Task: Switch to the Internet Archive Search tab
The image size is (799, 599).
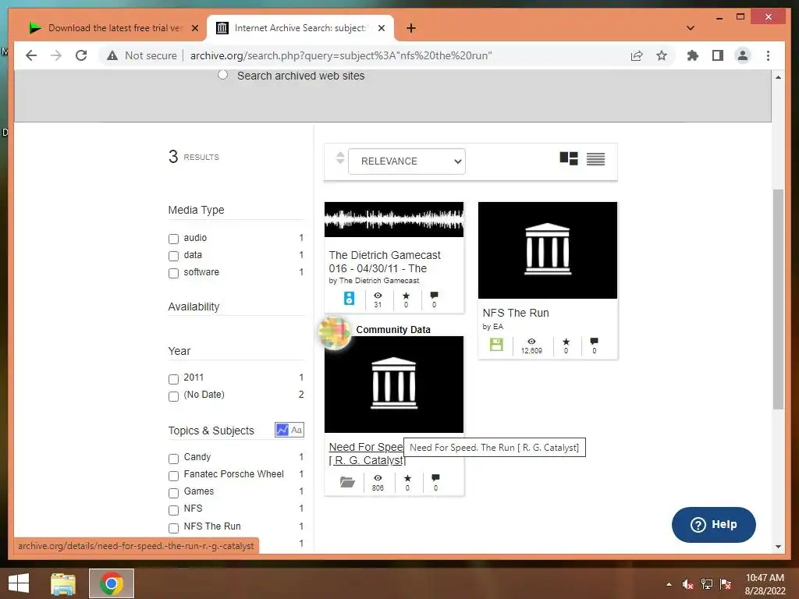Action: [x=300, y=28]
